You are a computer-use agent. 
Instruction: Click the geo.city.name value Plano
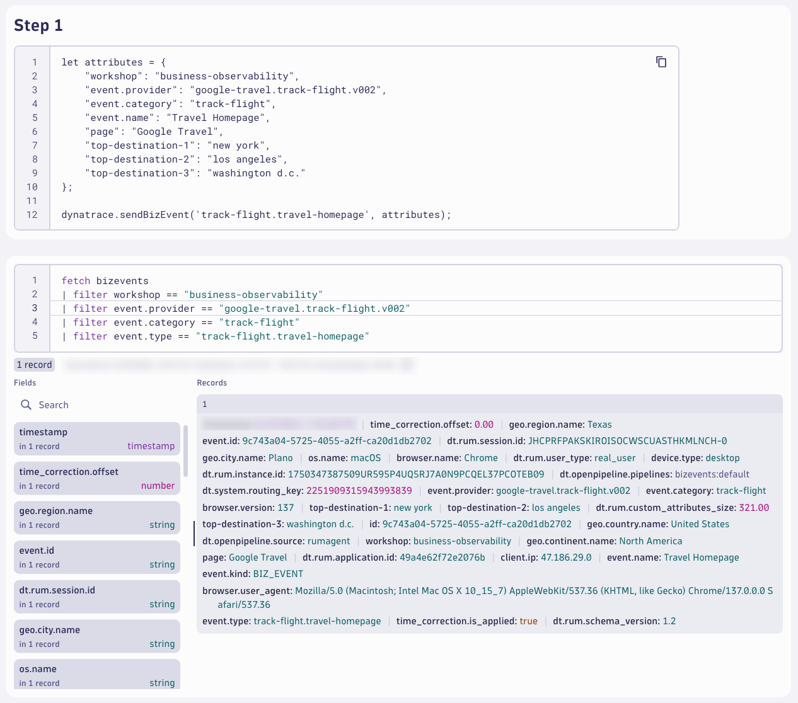(280, 458)
